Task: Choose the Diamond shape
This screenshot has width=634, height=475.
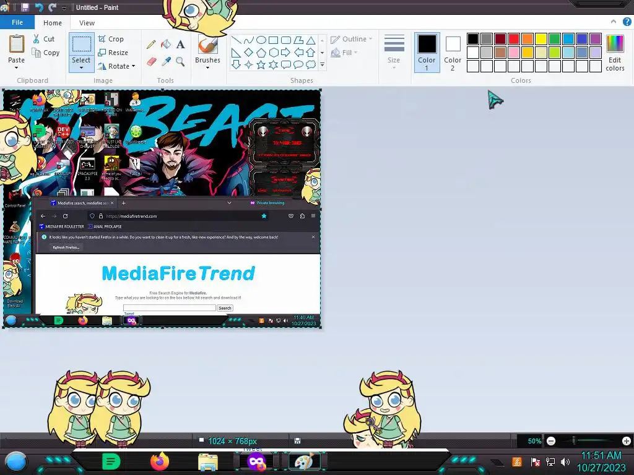Action: (249, 53)
